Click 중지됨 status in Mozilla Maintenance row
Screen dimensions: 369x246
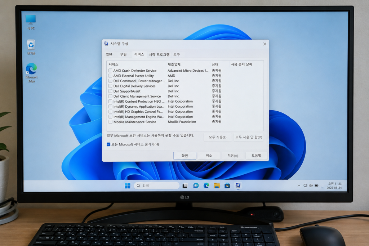pyautogui.click(x=217, y=122)
